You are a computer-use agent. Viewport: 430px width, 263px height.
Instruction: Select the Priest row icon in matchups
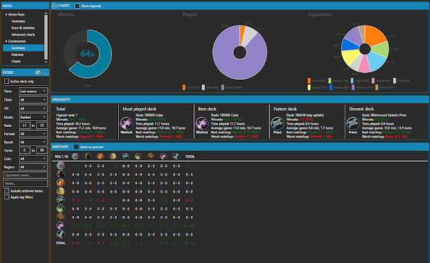(x=60, y=200)
